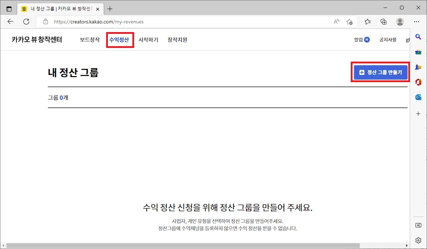The height and width of the screenshot is (249, 427).
Task: Close the 내 정산 그룹 browser tab
Action: (x=98, y=9)
